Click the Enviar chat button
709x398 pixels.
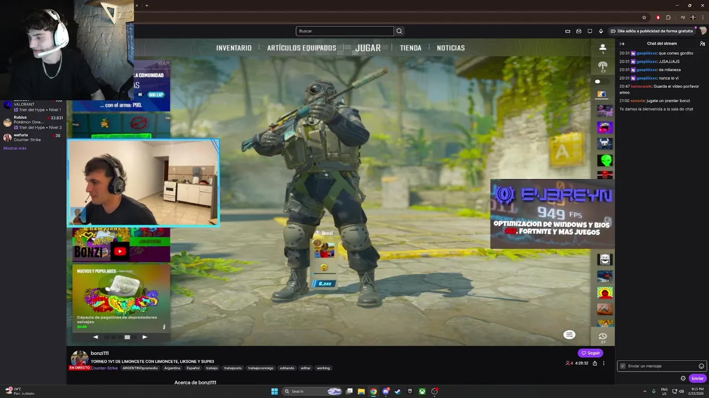click(x=697, y=378)
